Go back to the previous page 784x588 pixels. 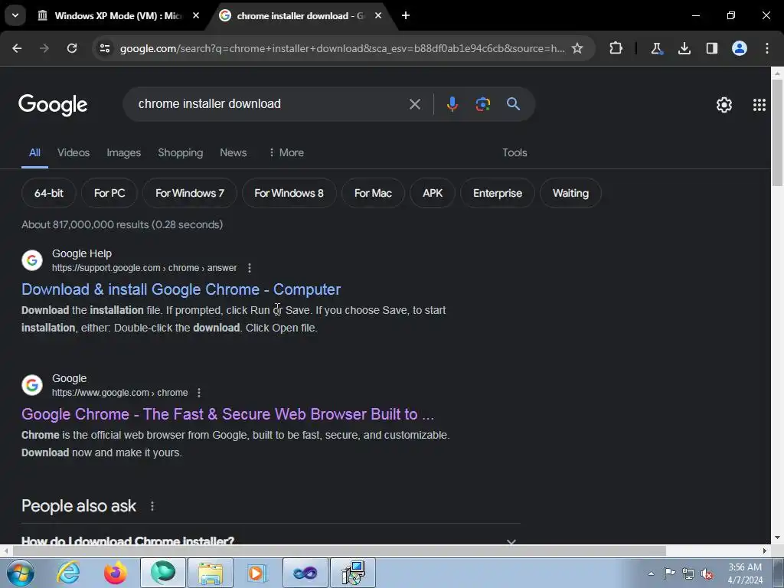click(x=17, y=48)
